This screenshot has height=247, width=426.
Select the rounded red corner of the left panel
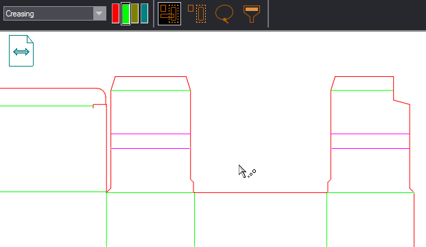tap(102, 92)
